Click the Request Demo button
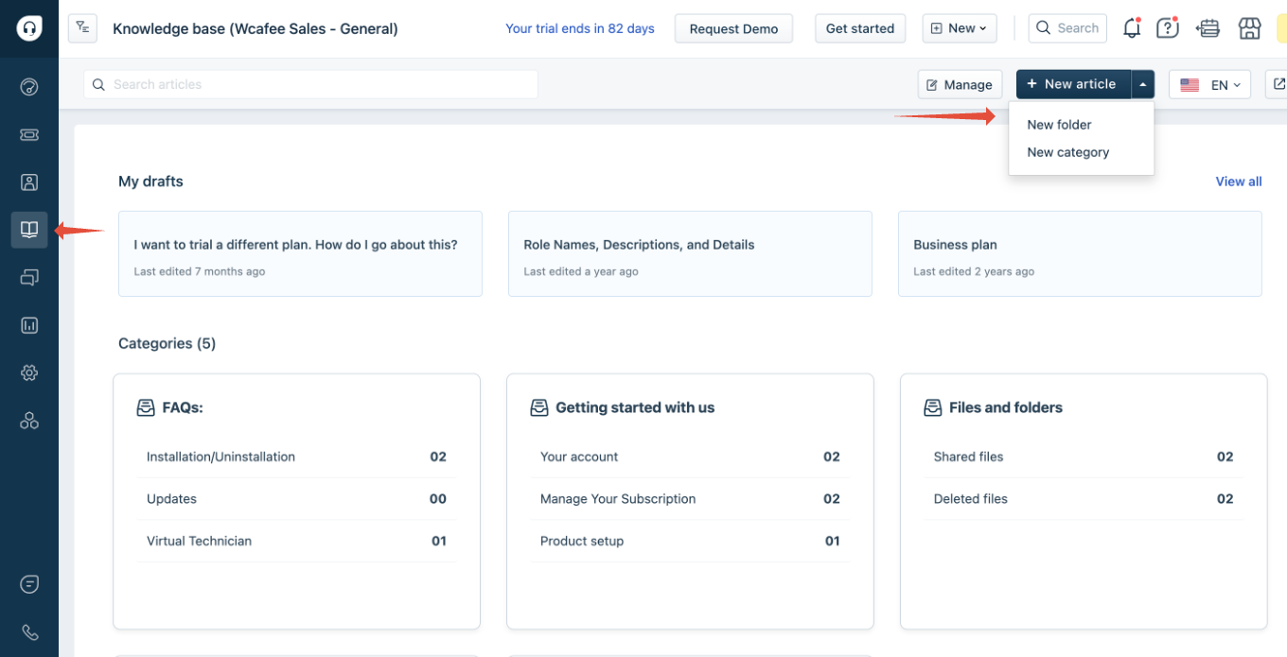 pyautogui.click(x=733, y=28)
